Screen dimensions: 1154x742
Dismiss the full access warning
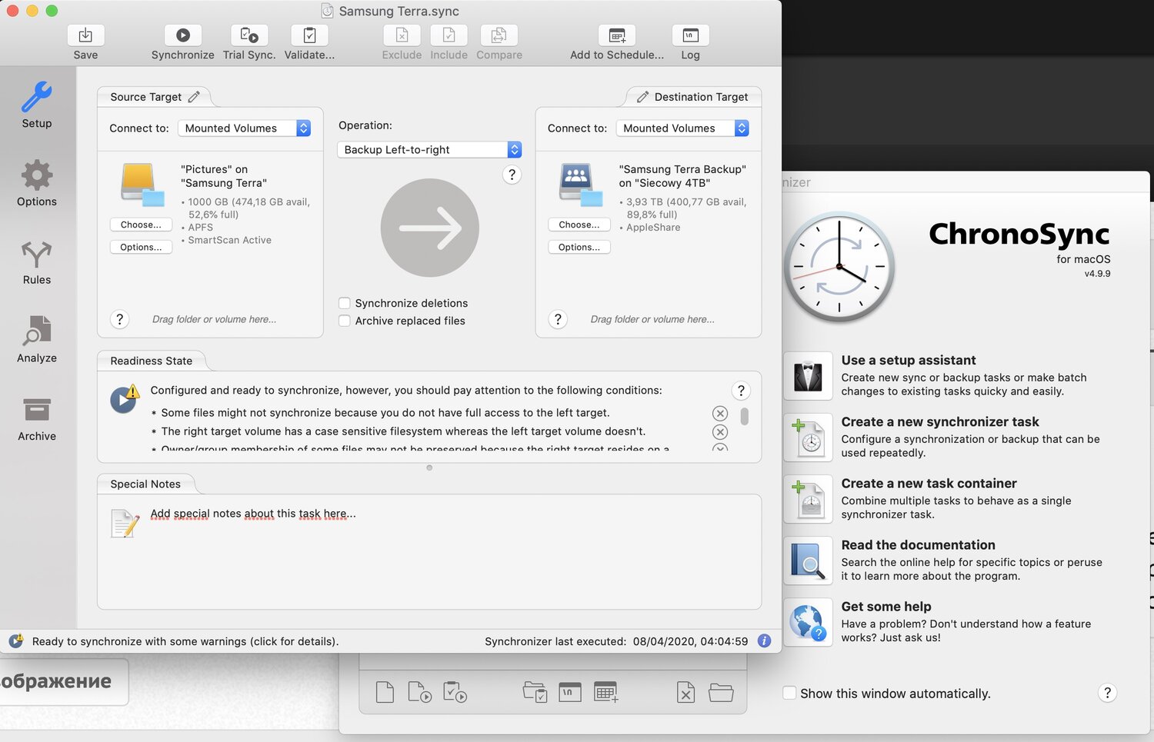pos(720,413)
